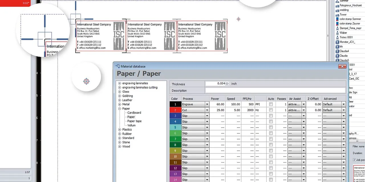365x182 pixels.
Task: Click the Stempel_Firma_mayr bottle icon
Action: click(x=338, y=28)
